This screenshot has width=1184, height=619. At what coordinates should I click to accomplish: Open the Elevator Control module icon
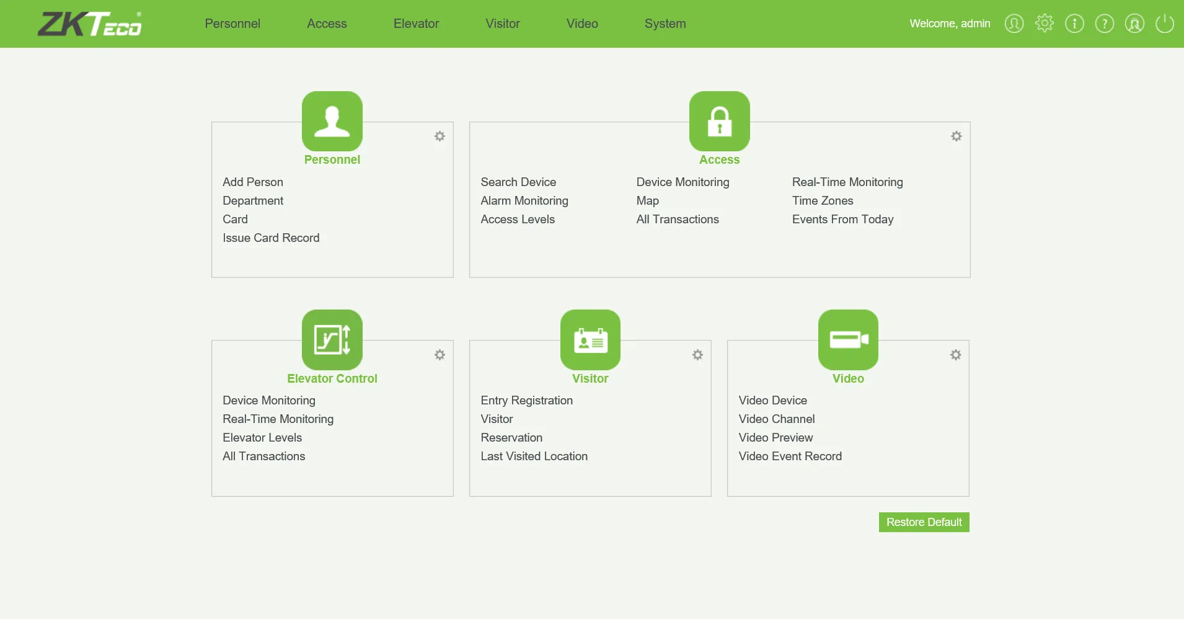click(x=332, y=340)
